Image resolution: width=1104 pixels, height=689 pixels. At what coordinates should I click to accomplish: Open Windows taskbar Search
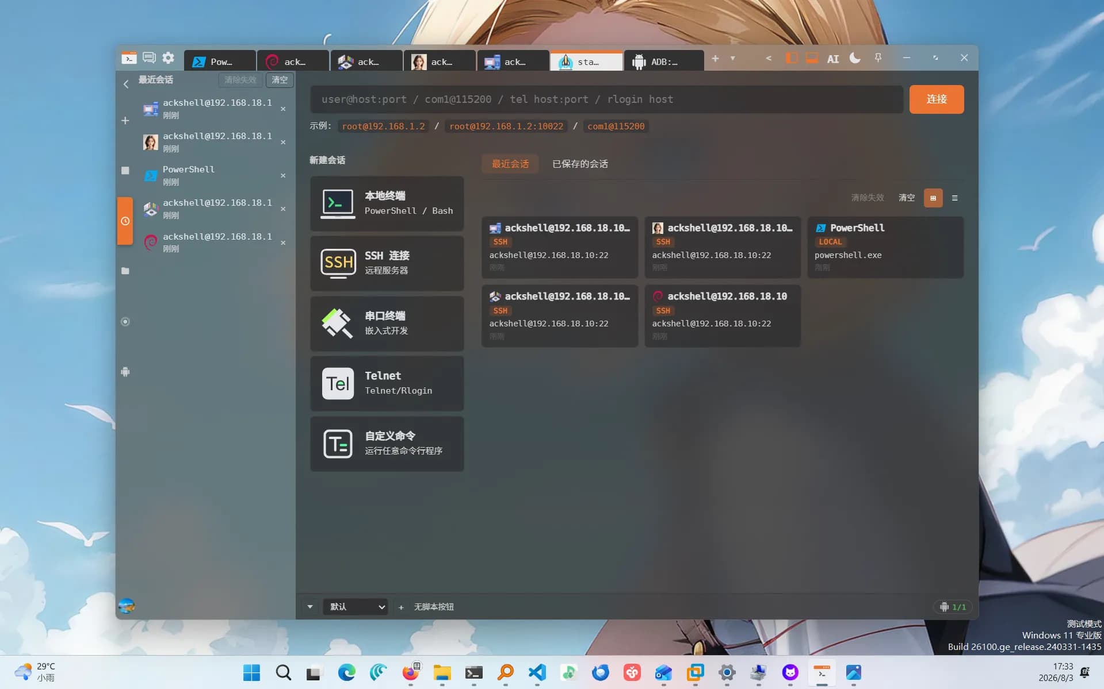point(283,672)
